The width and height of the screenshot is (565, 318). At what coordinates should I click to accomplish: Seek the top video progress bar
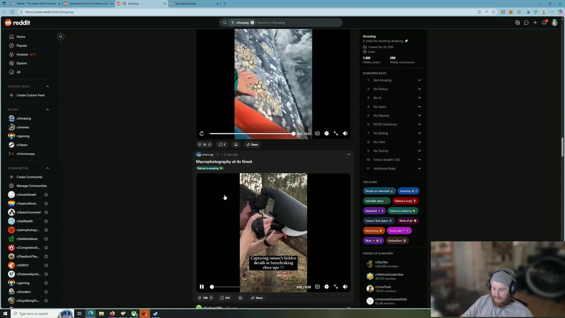(x=252, y=133)
